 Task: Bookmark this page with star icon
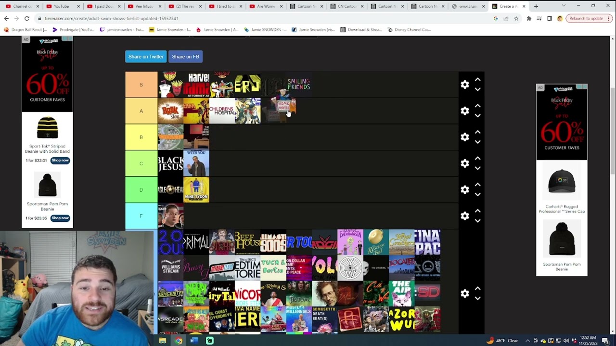516,18
